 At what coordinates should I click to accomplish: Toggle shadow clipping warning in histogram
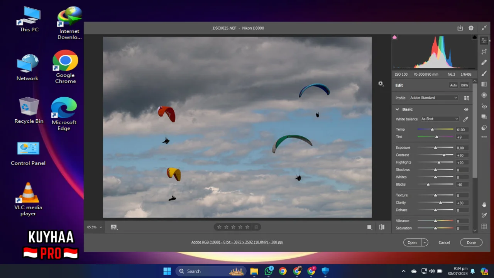[394, 37]
